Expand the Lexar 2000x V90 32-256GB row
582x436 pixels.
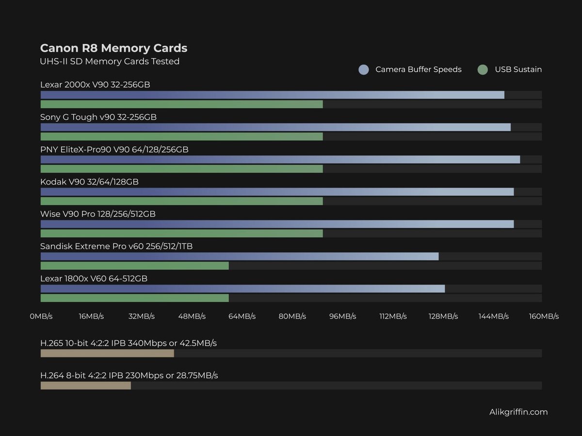[95, 84]
